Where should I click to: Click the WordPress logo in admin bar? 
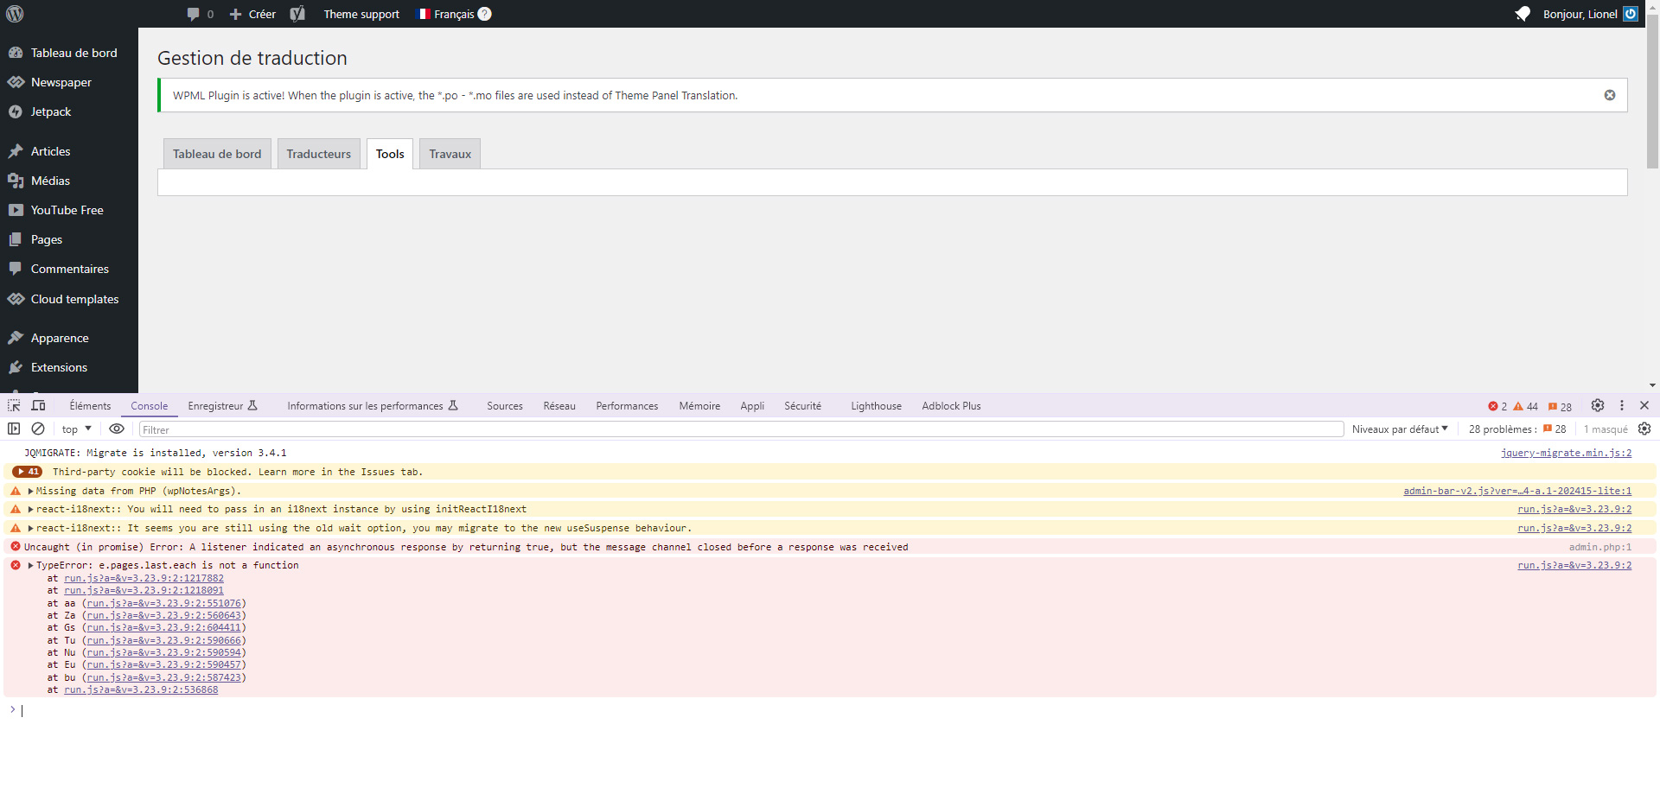(15, 14)
